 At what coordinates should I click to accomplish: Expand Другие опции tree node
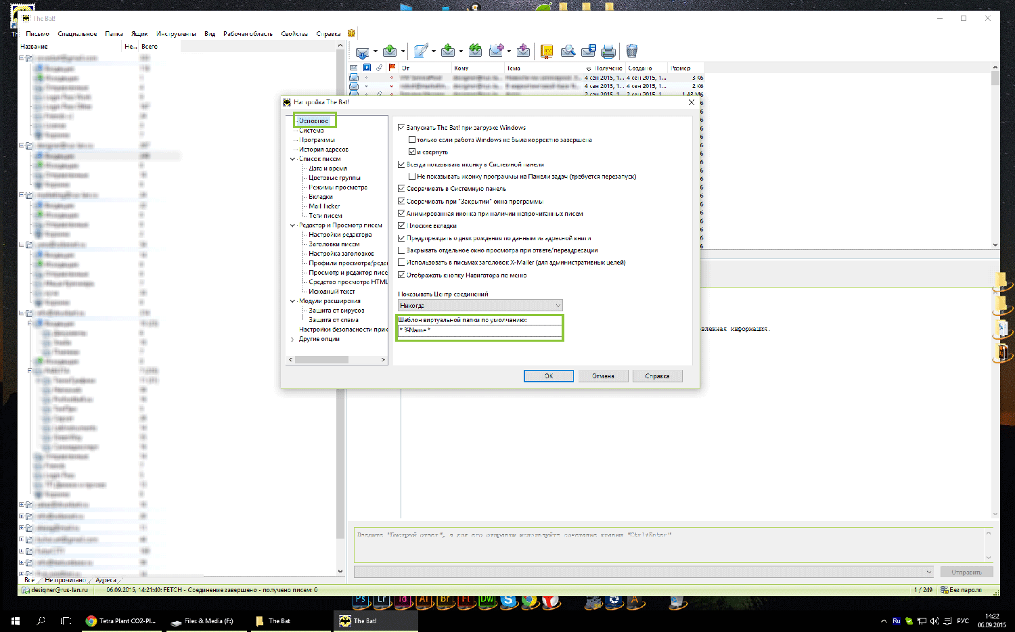292,339
